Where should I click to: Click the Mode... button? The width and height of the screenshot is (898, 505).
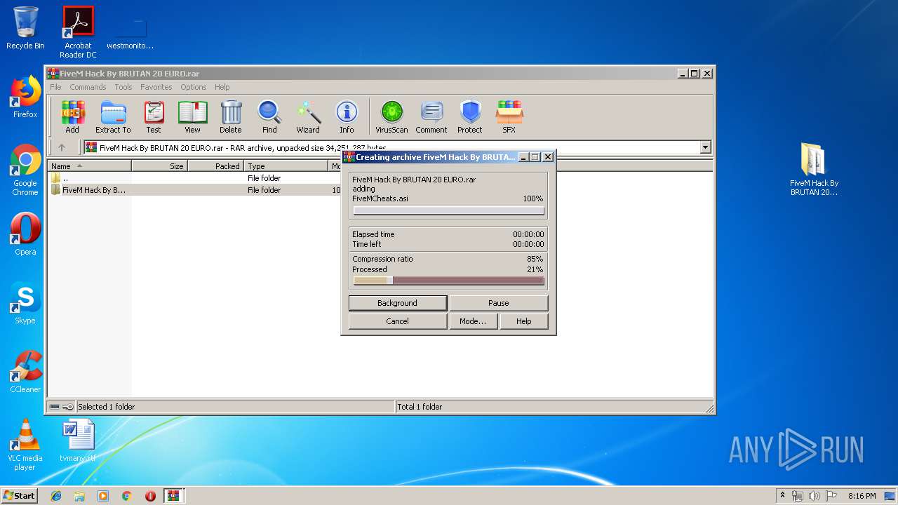tap(473, 321)
